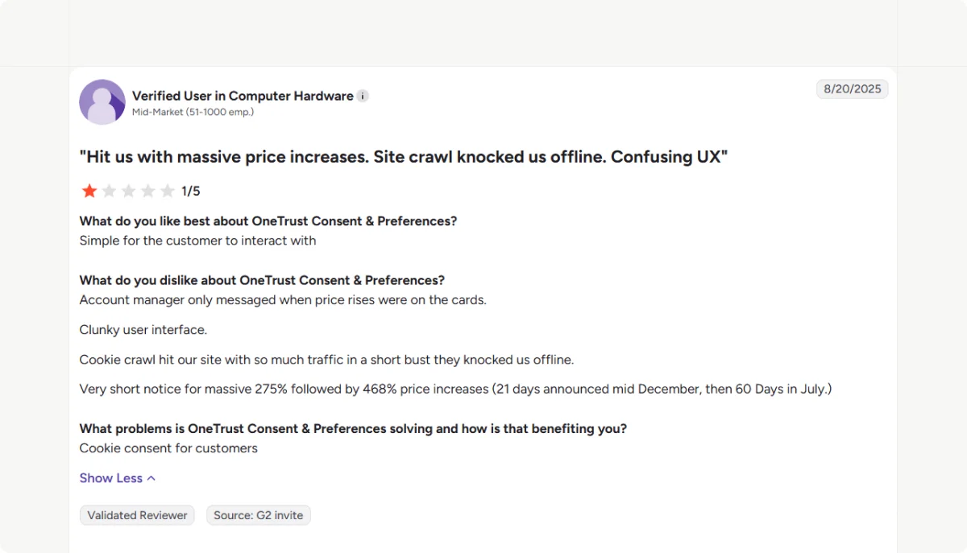Collapse review with Show Less chevron

pos(151,478)
